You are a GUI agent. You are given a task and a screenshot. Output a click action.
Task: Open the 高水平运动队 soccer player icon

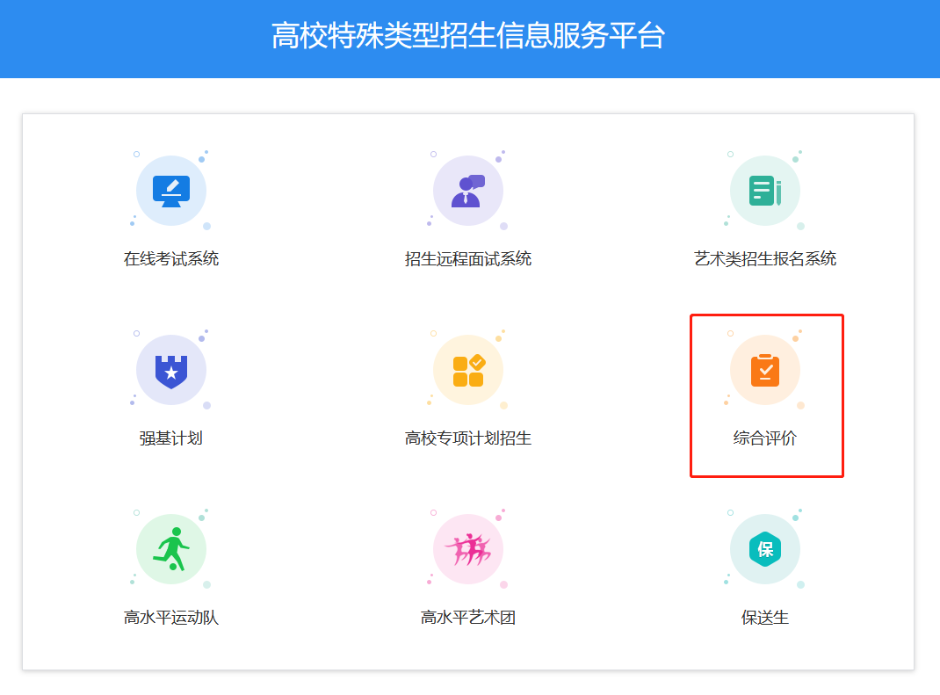(x=170, y=549)
